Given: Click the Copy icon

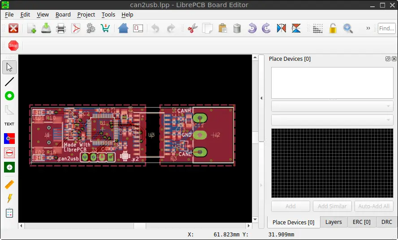Looking at the screenshot, I should pyautogui.click(x=208, y=28).
